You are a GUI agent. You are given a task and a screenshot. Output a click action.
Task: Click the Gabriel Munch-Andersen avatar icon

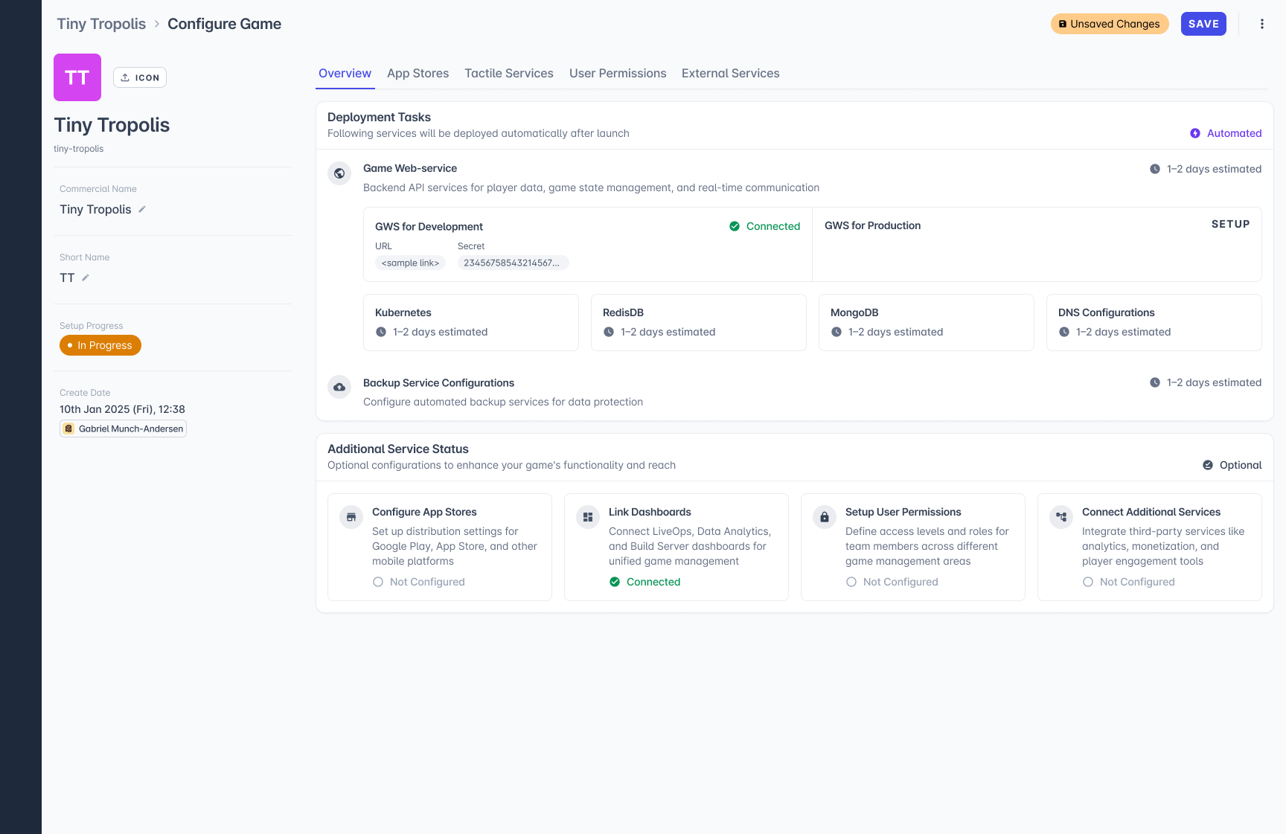pos(69,429)
